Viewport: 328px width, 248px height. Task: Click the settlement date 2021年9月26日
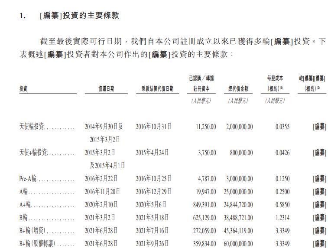pos(153,243)
